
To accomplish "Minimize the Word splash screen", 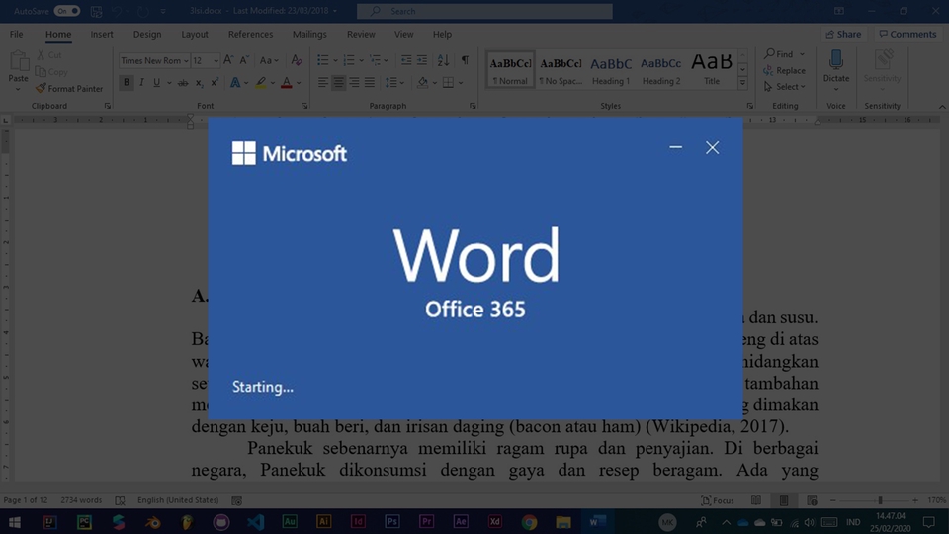I will coord(675,147).
